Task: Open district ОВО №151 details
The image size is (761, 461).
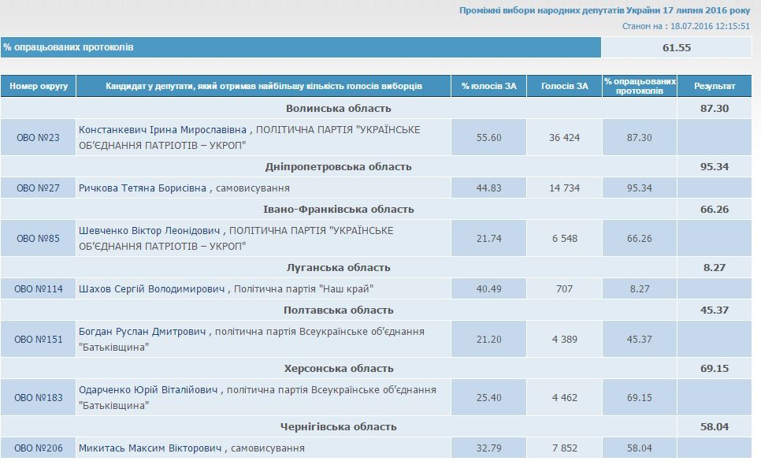Action: (38, 340)
